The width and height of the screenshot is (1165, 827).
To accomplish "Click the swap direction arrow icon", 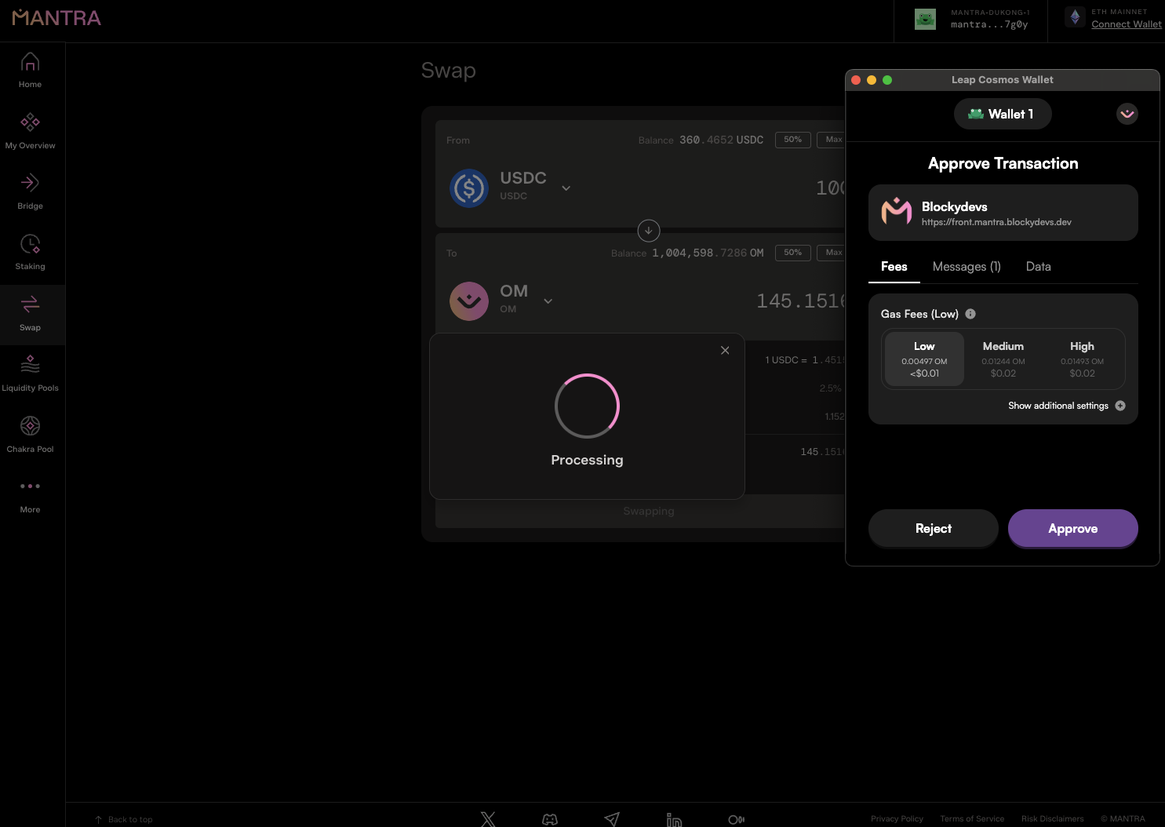I will click(x=649, y=231).
